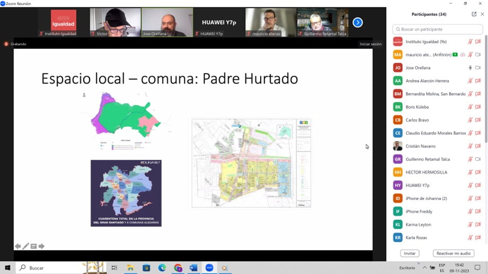Screen dimensions: 488x274
Task: Pop out the Participantes panel
Action: coord(474,14)
